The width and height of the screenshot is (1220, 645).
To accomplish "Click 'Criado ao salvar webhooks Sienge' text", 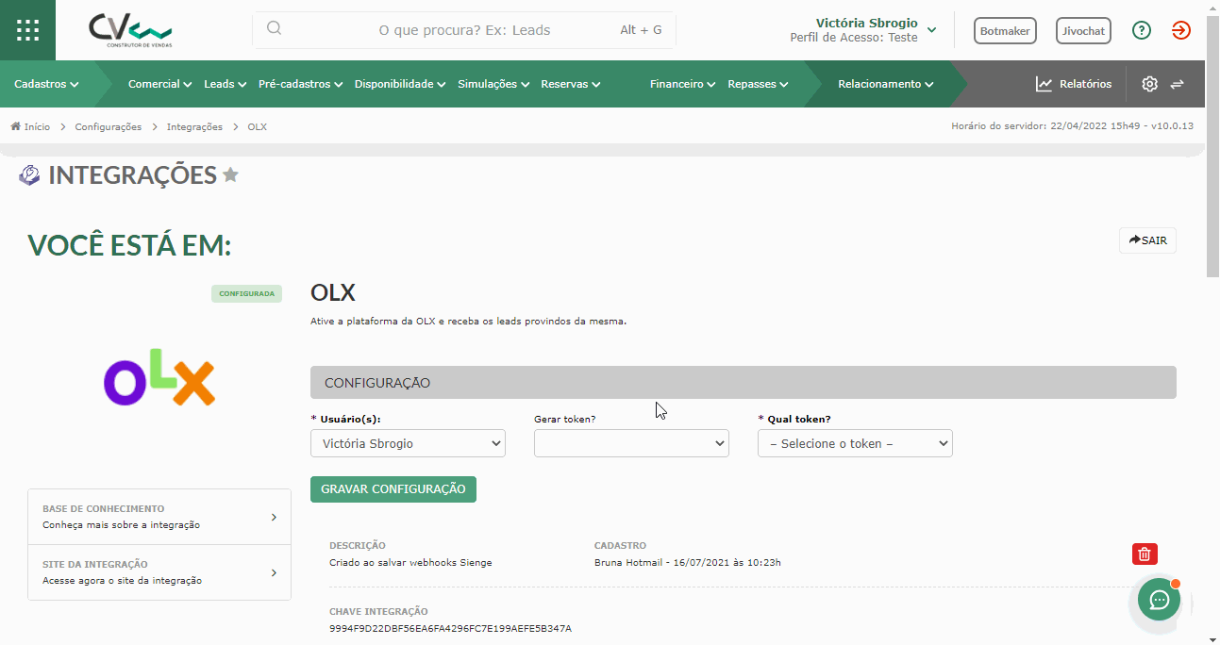I will click(410, 563).
